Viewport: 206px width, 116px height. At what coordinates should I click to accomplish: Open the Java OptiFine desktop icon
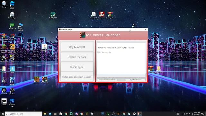click(x=45, y=48)
